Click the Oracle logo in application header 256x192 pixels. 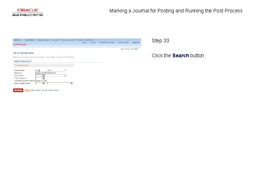click(20, 44)
